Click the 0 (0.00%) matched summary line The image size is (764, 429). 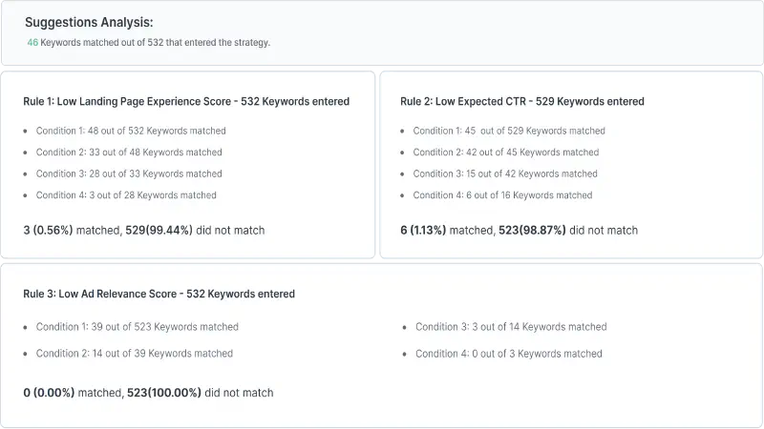click(148, 393)
